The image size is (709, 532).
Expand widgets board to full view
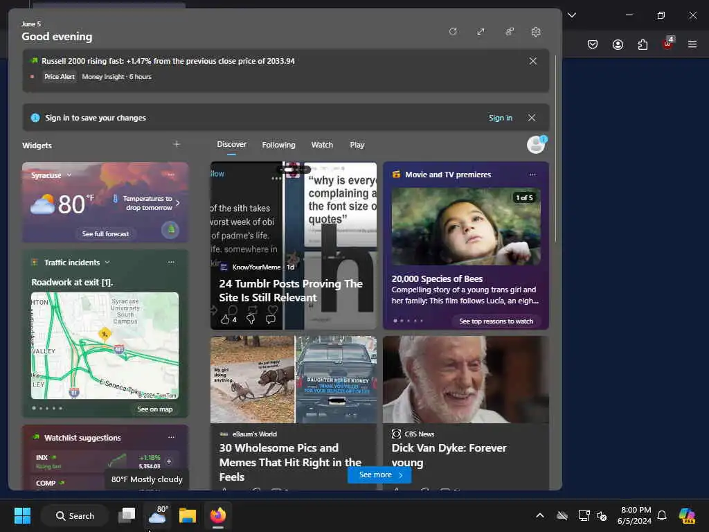pos(481,32)
